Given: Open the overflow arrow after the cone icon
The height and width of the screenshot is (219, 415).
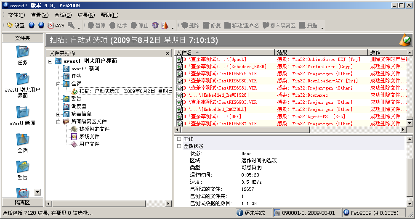Looking at the screenshot, I should coord(173,27).
